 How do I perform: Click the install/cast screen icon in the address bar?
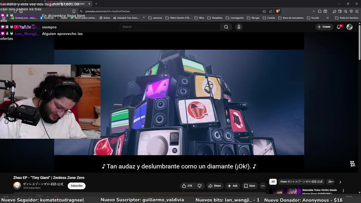pyautogui.click(x=264, y=11)
